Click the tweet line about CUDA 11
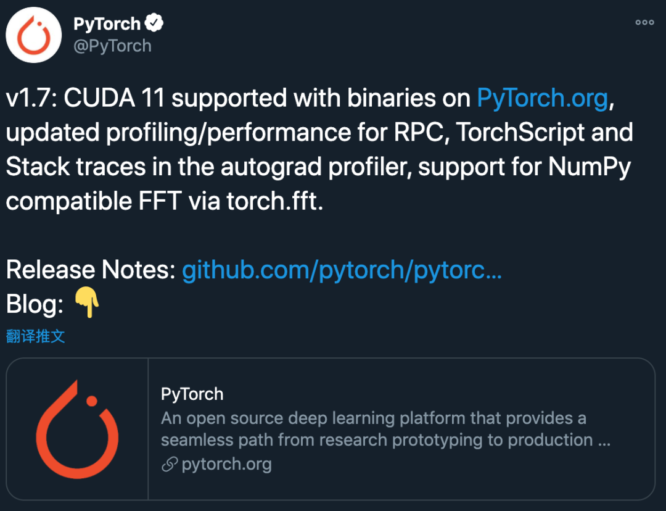The image size is (666, 511). 310,98
